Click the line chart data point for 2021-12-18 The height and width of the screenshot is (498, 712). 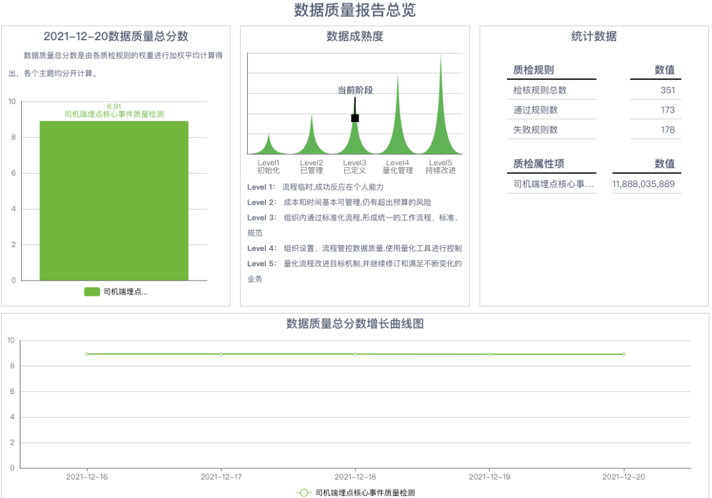[x=355, y=354]
